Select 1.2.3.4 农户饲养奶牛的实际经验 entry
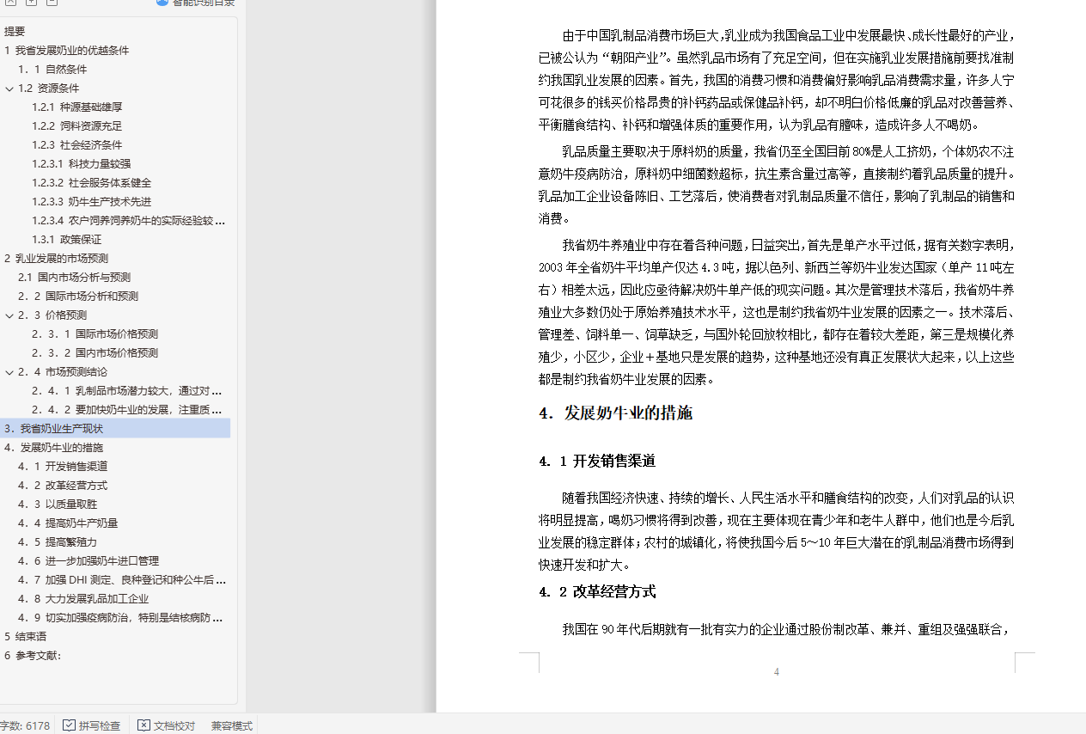This screenshot has width=1086, height=734. coord(129,221)
